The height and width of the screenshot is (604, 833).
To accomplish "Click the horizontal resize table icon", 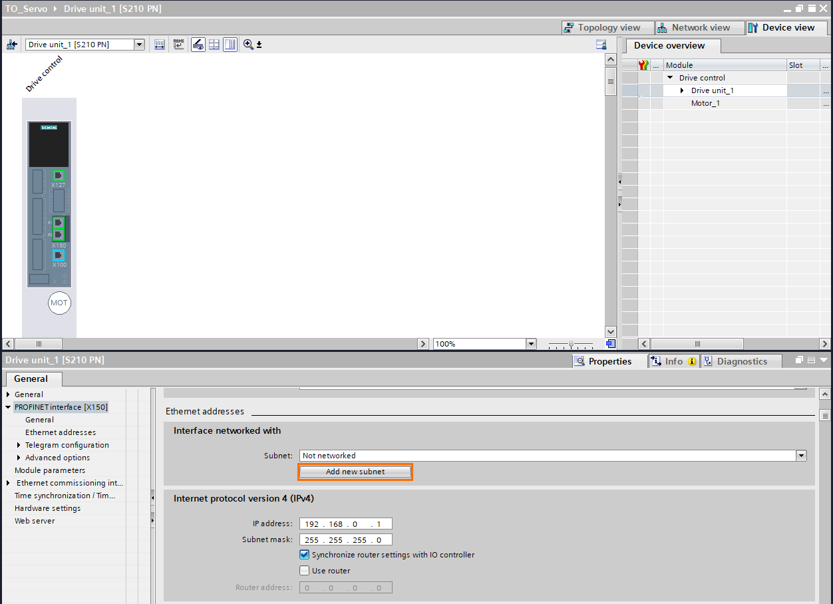I will pyautogui.click(x=159, y=45).
